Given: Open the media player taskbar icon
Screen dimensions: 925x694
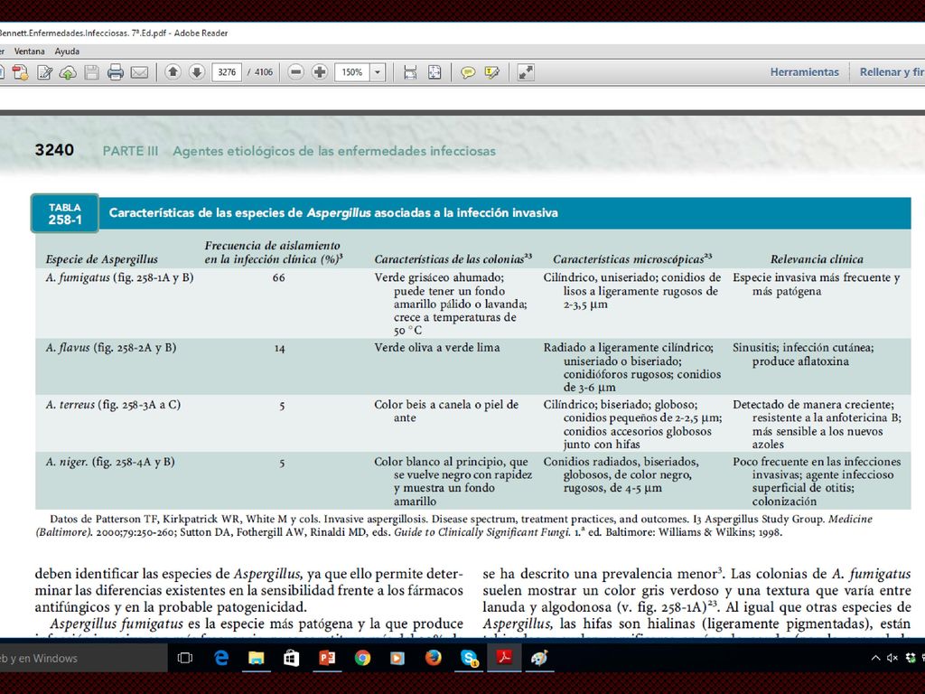Looking at the screenshot, I should coord(397,658).
